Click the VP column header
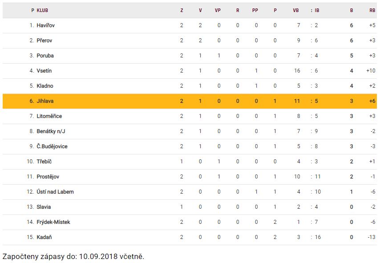The image size is (380, 263). [x=218, y=10]
